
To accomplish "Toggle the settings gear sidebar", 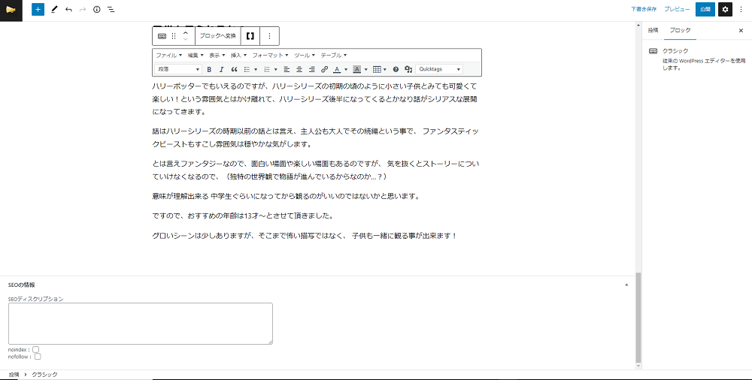I will [725, 9].
